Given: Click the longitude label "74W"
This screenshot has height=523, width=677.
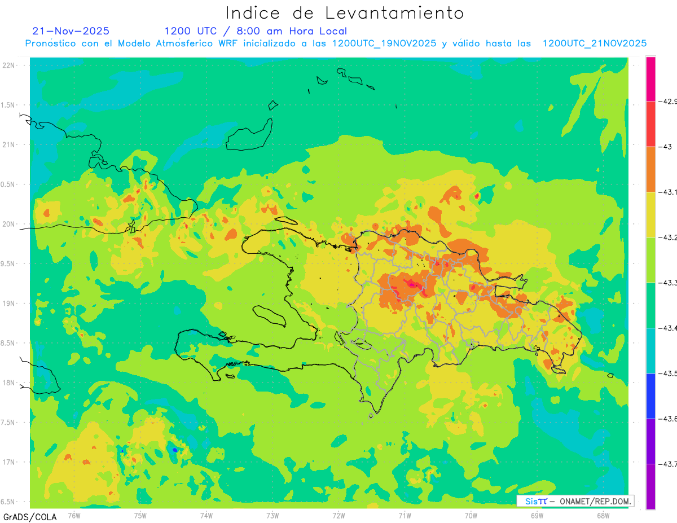Looking at the screenshot, I should [206, 515].
